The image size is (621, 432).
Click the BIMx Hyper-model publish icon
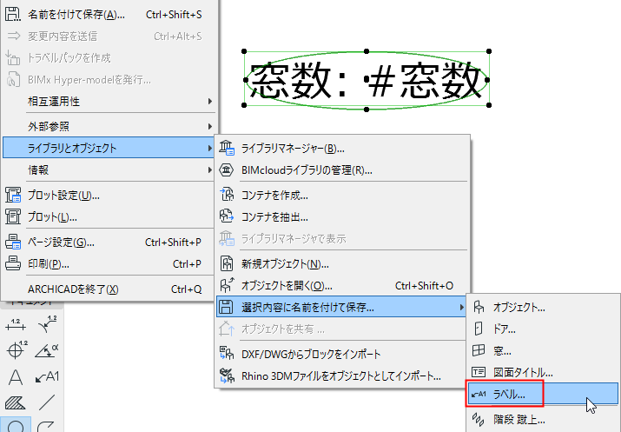13,80
